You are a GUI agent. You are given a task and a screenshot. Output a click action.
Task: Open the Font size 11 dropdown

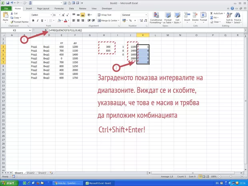point(60,15)
